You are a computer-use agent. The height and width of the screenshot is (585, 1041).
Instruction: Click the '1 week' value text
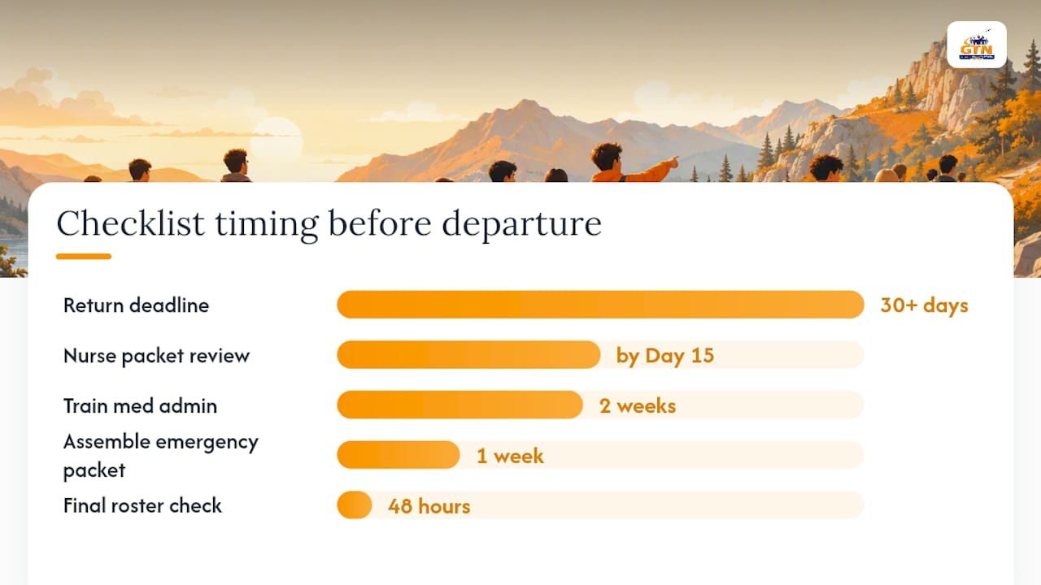coord(510,456)
